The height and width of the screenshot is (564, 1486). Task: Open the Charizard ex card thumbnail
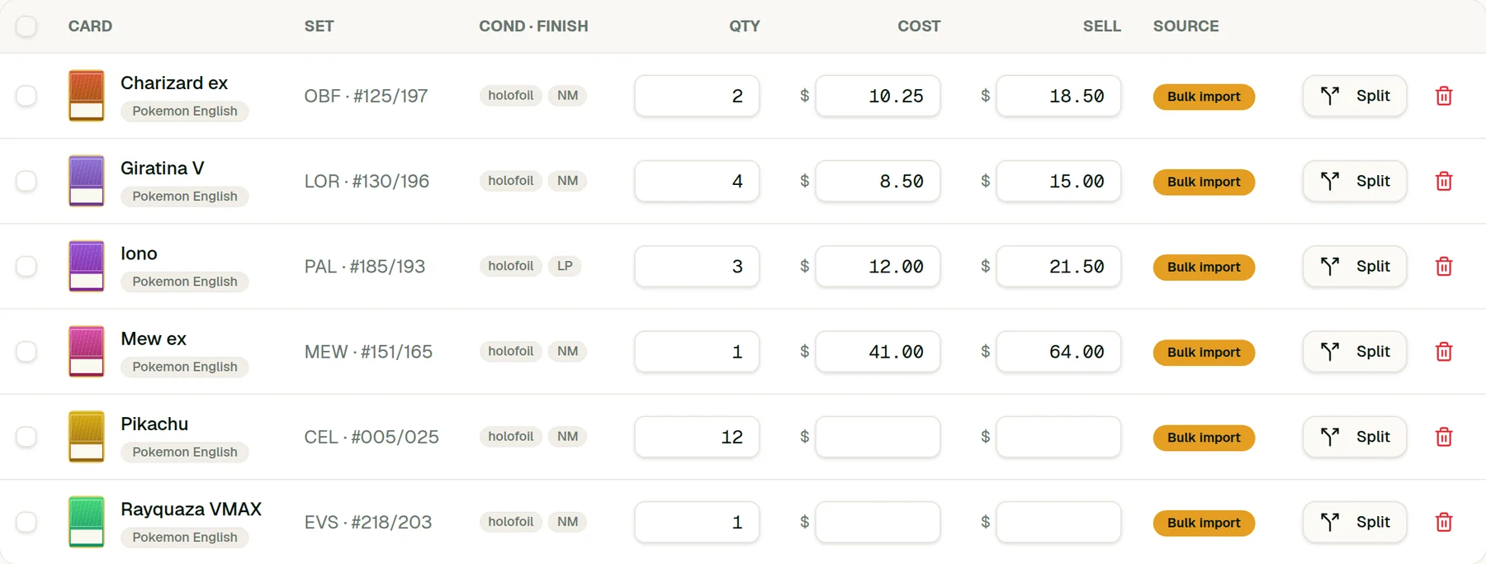click(x=86, y=96)
